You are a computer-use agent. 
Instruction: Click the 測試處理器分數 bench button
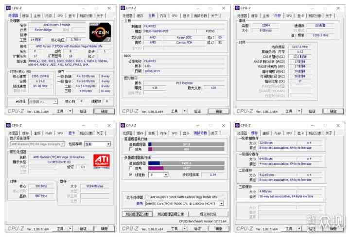pyautogui.click(x=137, y=214)
